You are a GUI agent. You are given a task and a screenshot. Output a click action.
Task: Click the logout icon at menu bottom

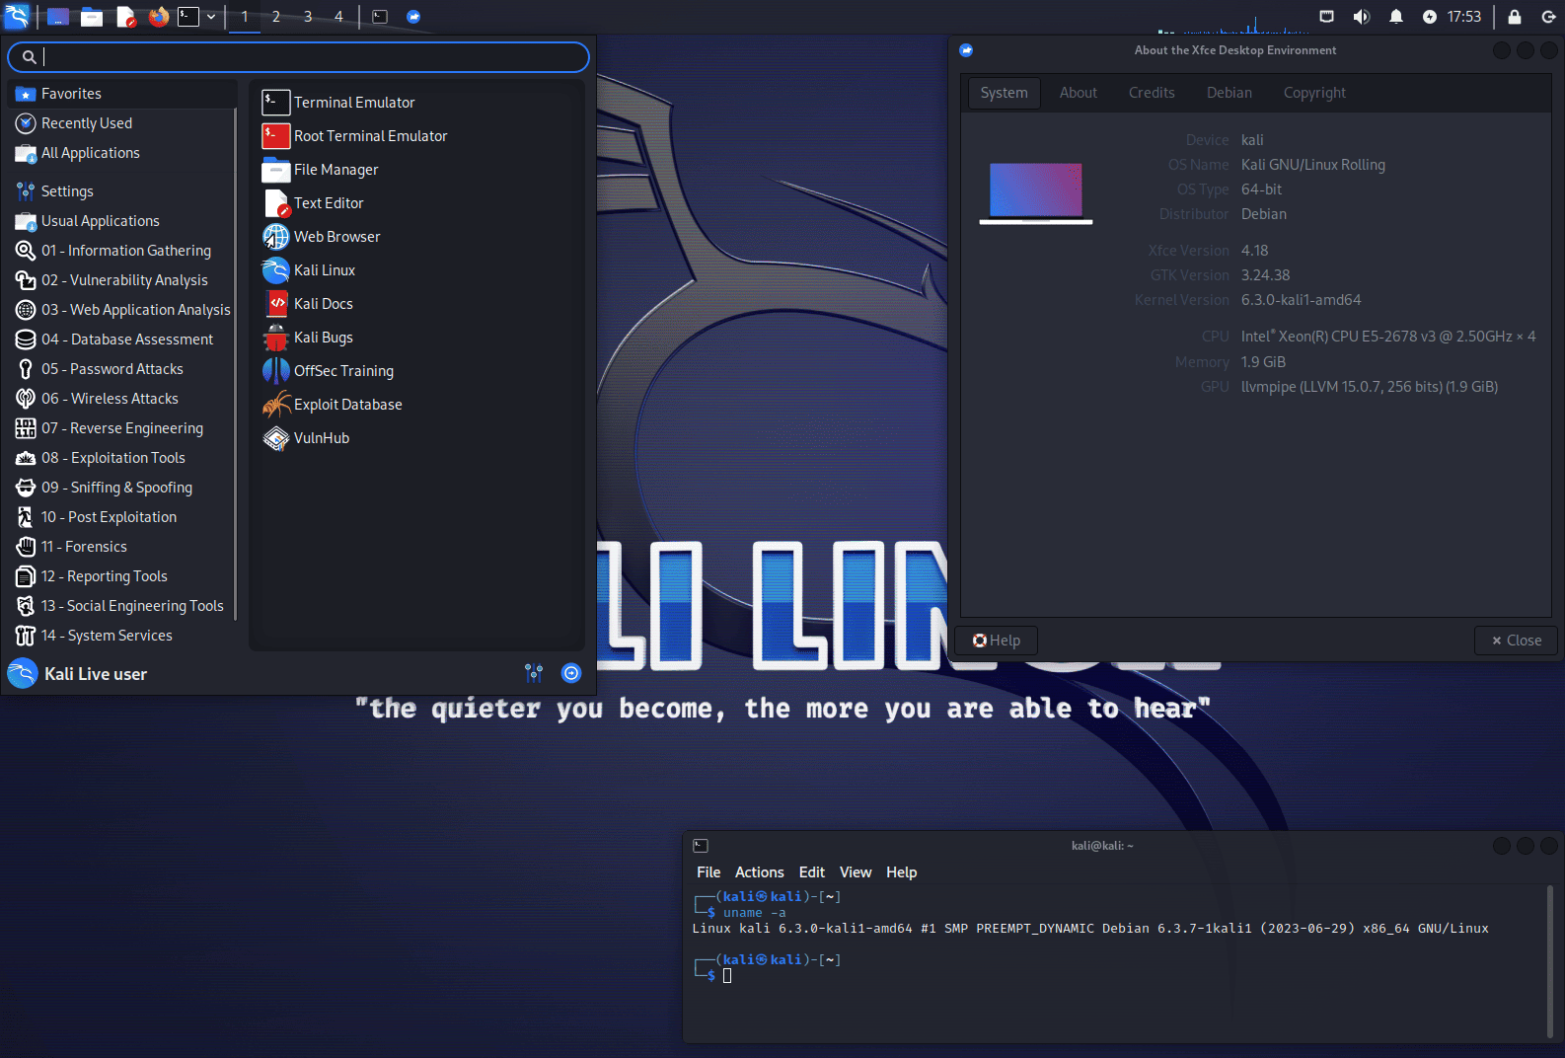pyautogui.click(x=571, y=673)
